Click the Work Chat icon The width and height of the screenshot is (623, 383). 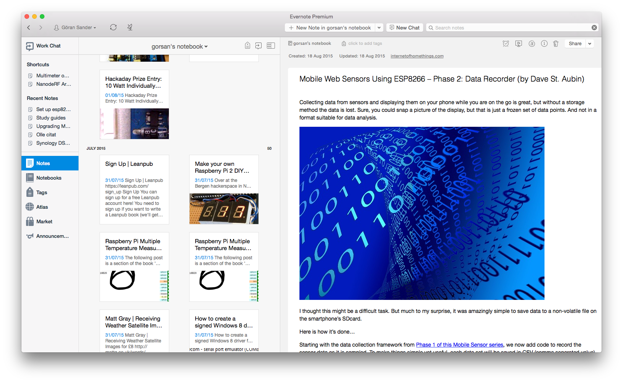coord(30,46)
